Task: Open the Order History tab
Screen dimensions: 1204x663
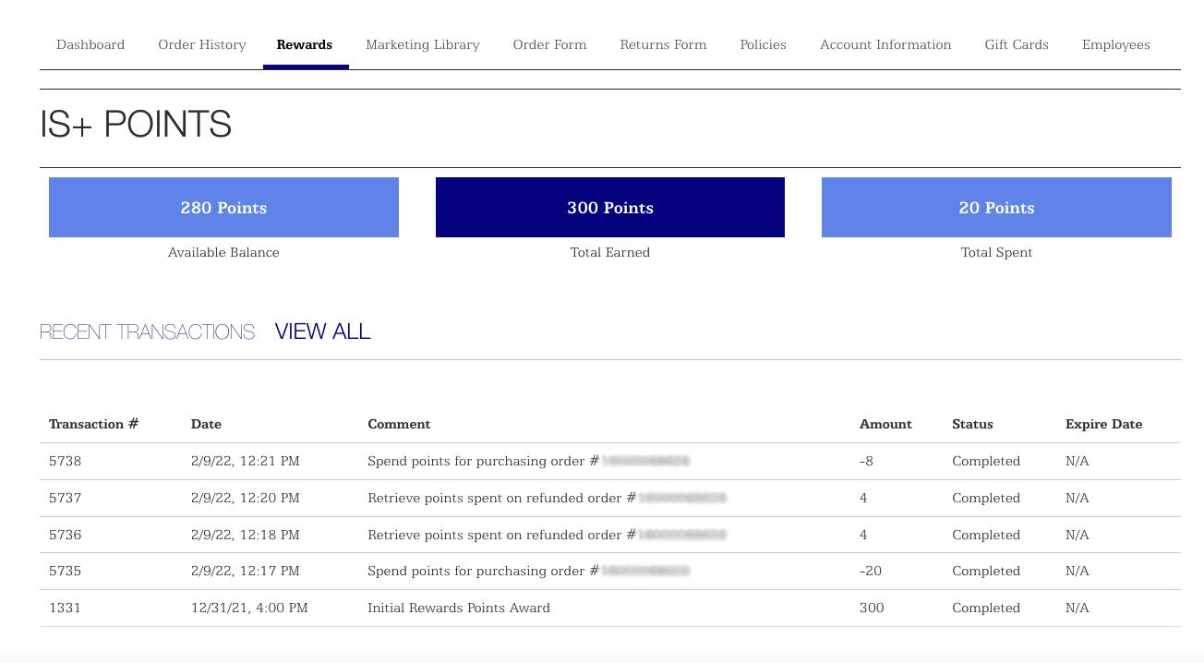Action: pos(201,44)
